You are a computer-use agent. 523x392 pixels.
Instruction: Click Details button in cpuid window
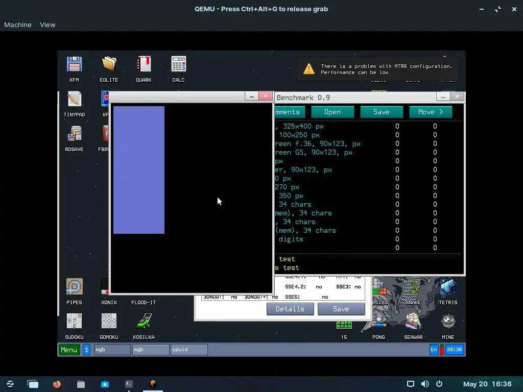[x=290, y=309]
